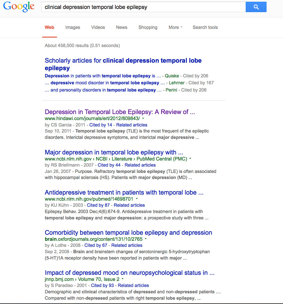Open the News results tab
This screenshot has width=283, height=304.
121,27
